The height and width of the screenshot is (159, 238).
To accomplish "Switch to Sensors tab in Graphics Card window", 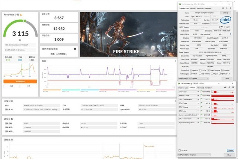I will [x=193, y=9].
